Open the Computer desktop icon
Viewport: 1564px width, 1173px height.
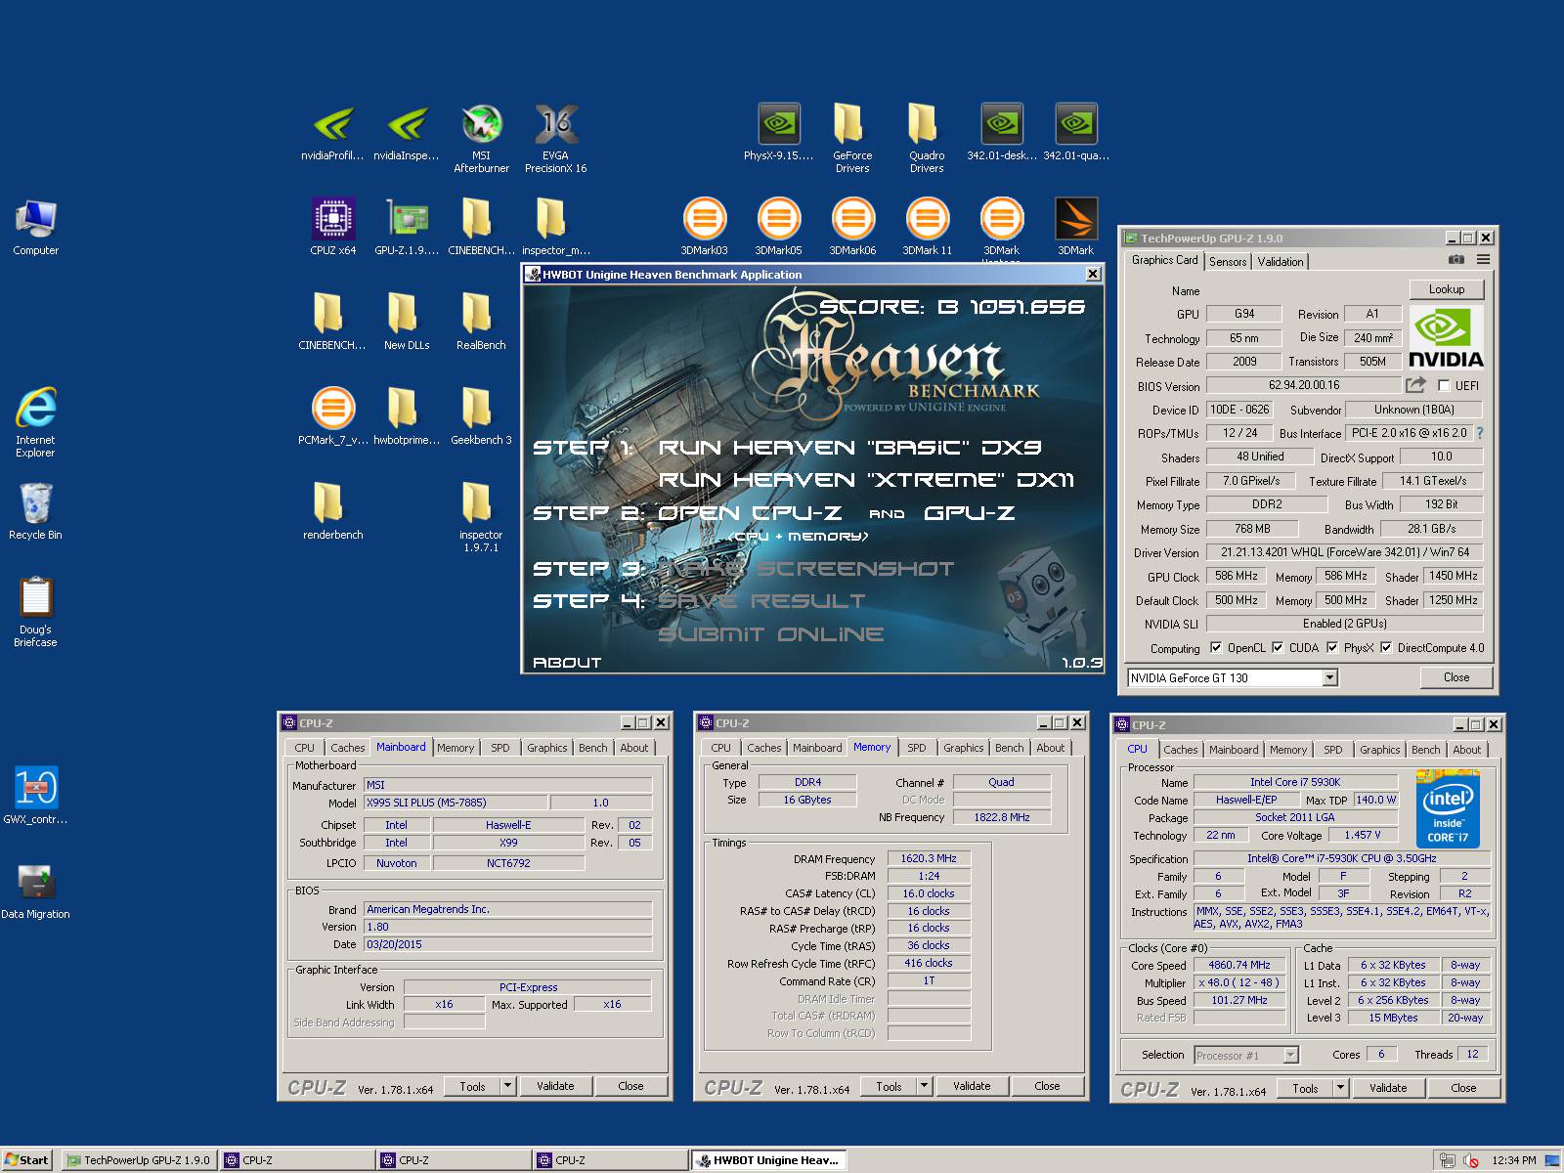coord(35,227)
